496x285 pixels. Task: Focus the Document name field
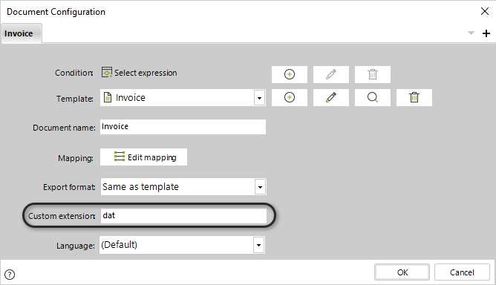(x=183, y=126)
